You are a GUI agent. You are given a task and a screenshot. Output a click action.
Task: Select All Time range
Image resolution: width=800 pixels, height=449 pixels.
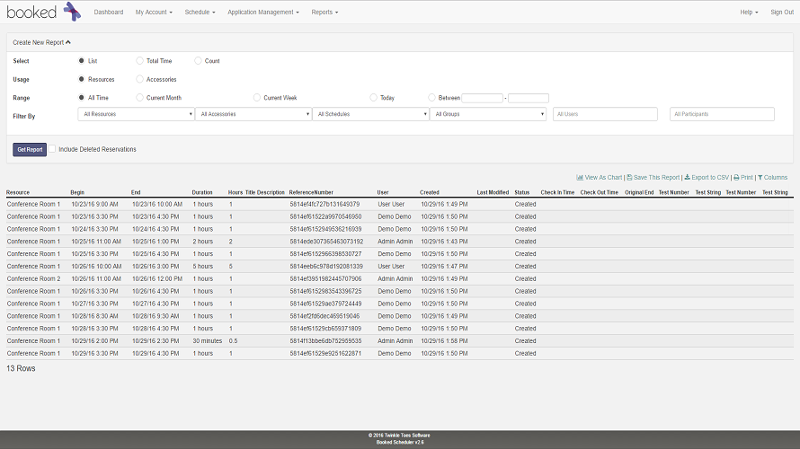click(81, 97)
